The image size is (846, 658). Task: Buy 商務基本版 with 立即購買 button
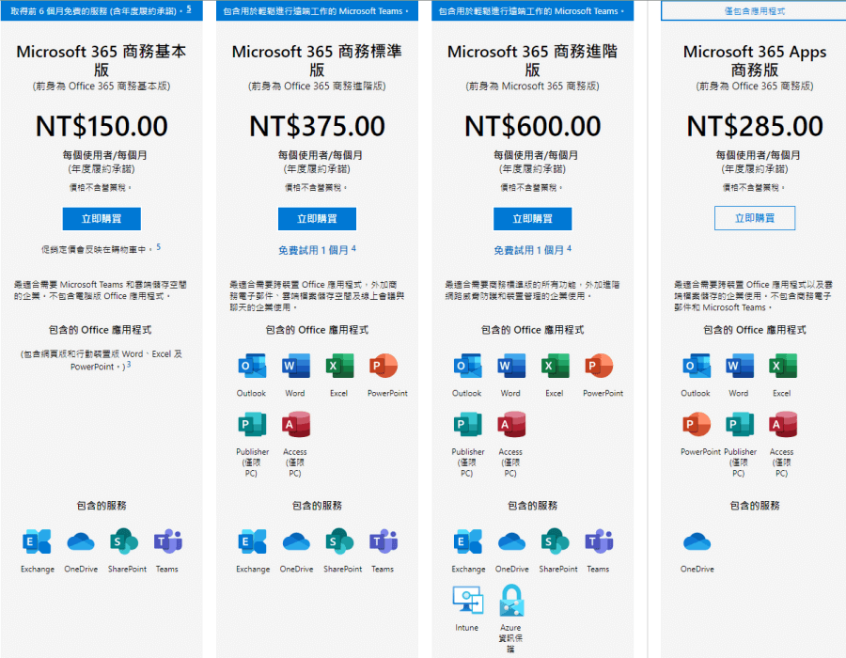102,218
